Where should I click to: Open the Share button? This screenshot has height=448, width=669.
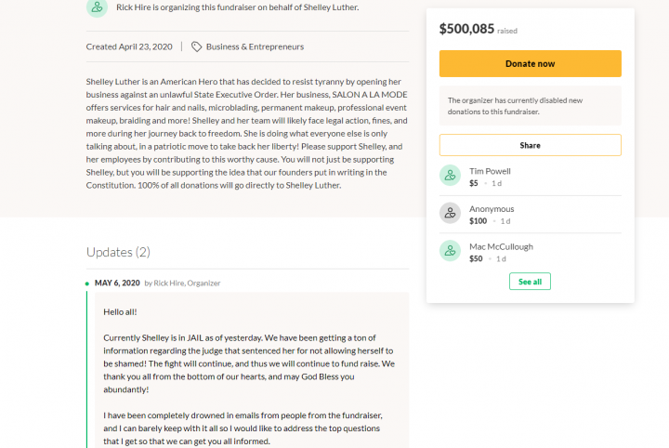530,145
